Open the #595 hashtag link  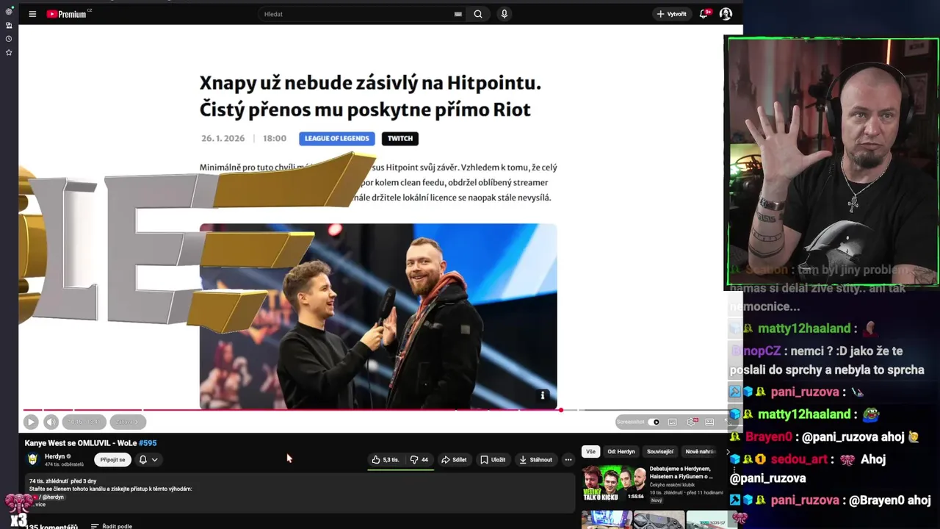[x=148, y=443]
